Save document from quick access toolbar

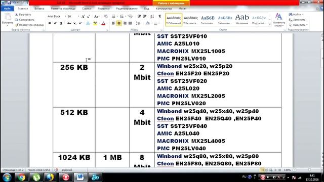click(9, 3)
